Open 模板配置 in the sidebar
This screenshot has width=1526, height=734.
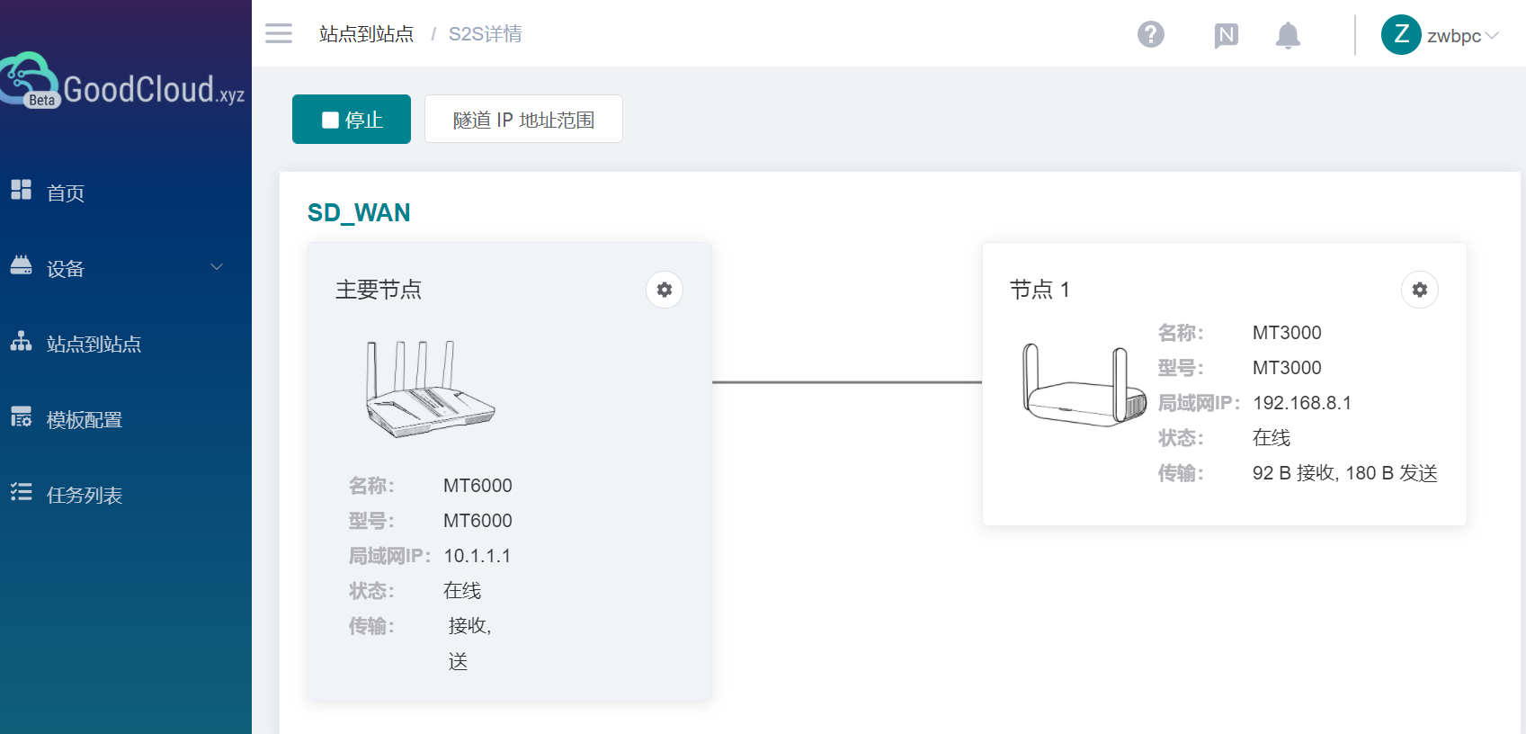(85, 419)
